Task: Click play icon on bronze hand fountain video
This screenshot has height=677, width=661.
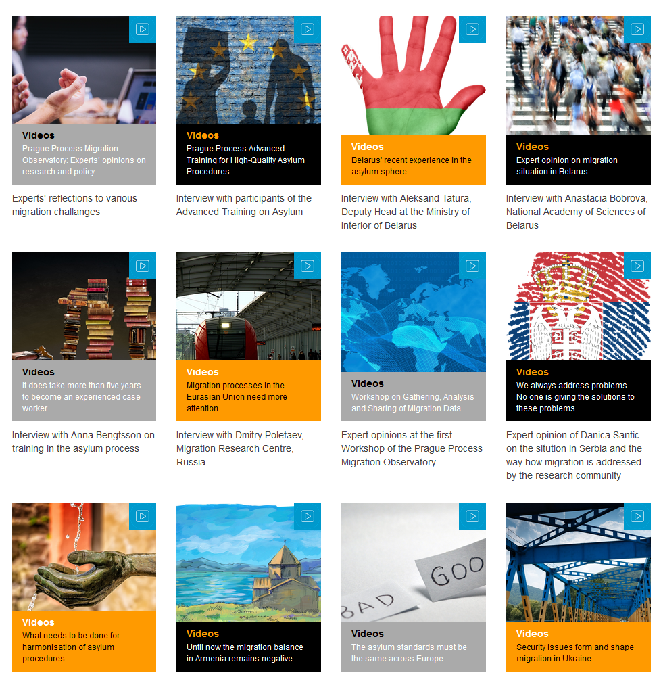Action: (143, 516)
